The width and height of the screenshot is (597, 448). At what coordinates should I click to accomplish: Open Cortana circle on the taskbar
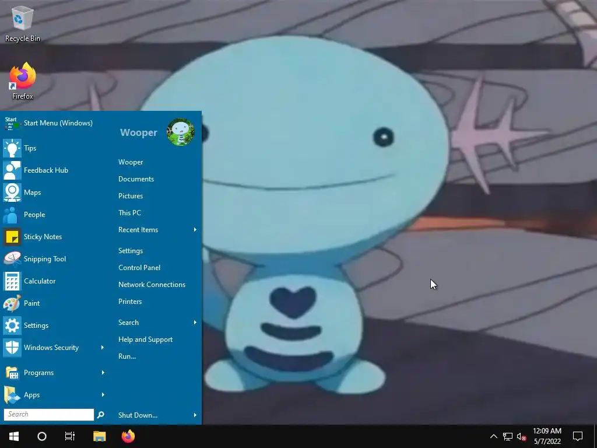coord(42,436)
